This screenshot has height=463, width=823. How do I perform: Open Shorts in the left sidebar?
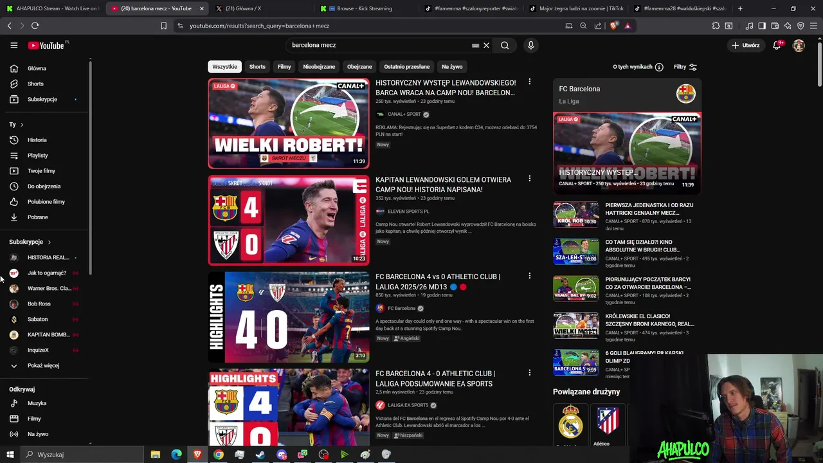tap(45, 84)
